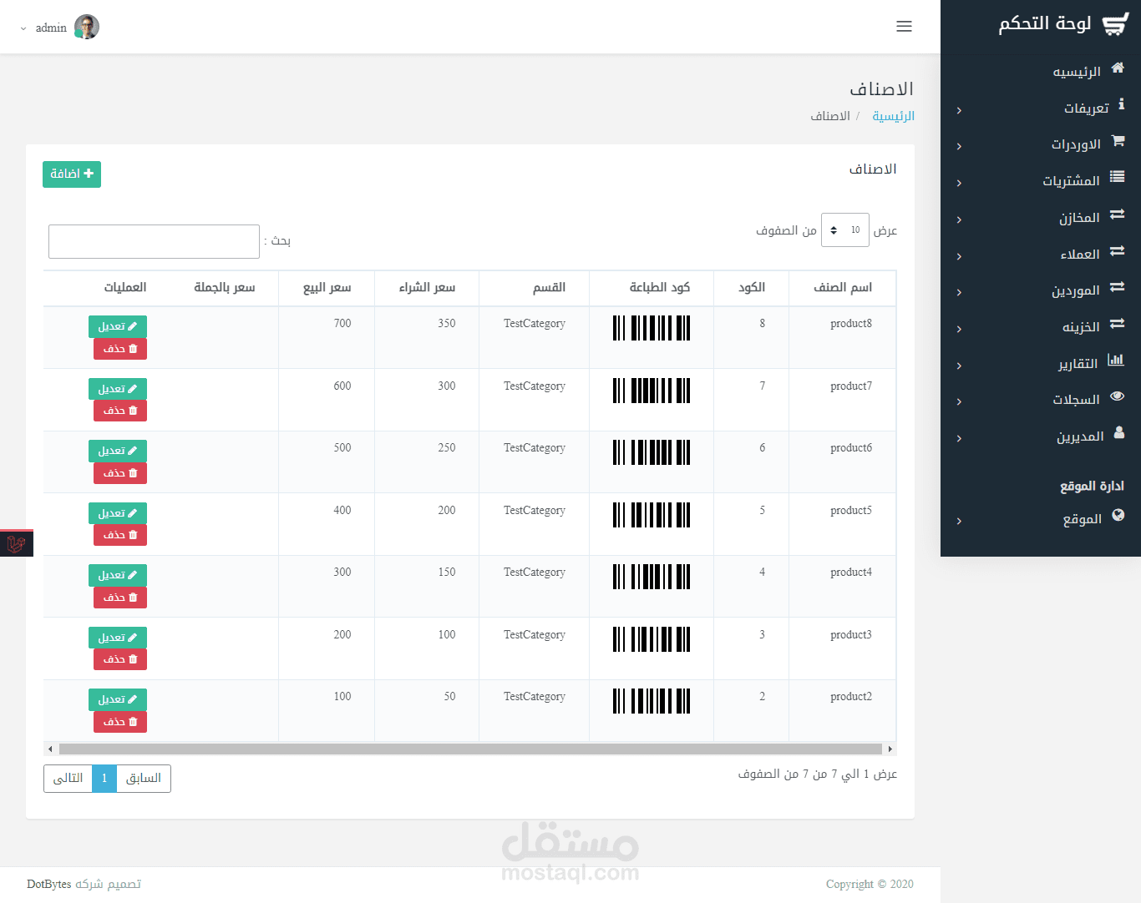Click تعديل for product8
1141x903 pixels.
coord(118,326)
